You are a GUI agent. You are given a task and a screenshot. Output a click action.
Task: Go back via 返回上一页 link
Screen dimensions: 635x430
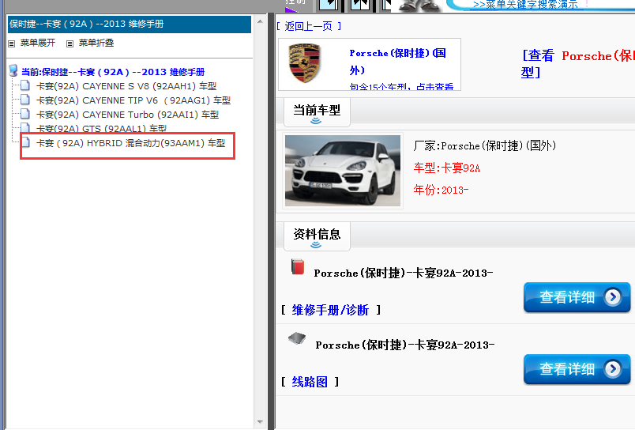309,26
